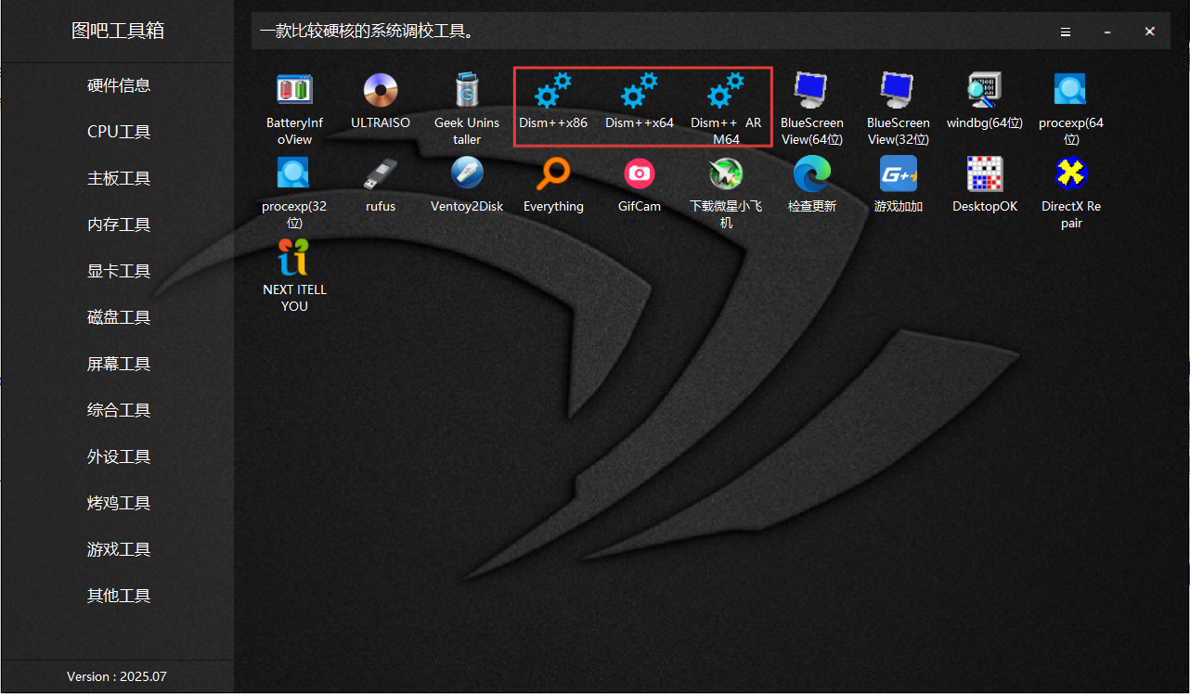Select 外设工具 category

point(118,456)
